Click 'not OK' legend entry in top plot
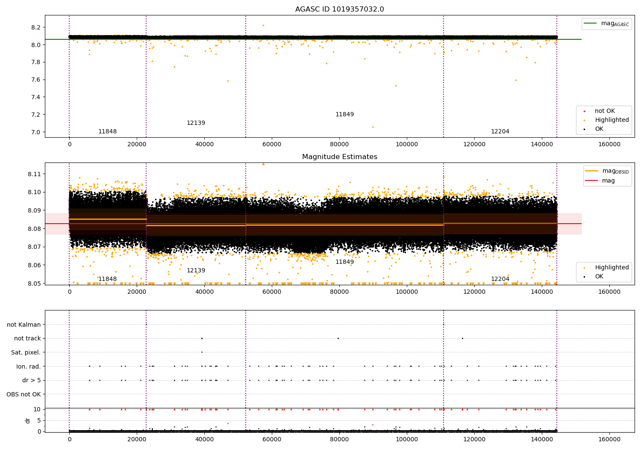Viewport: 641px width, 449px height. pos(605,111)
